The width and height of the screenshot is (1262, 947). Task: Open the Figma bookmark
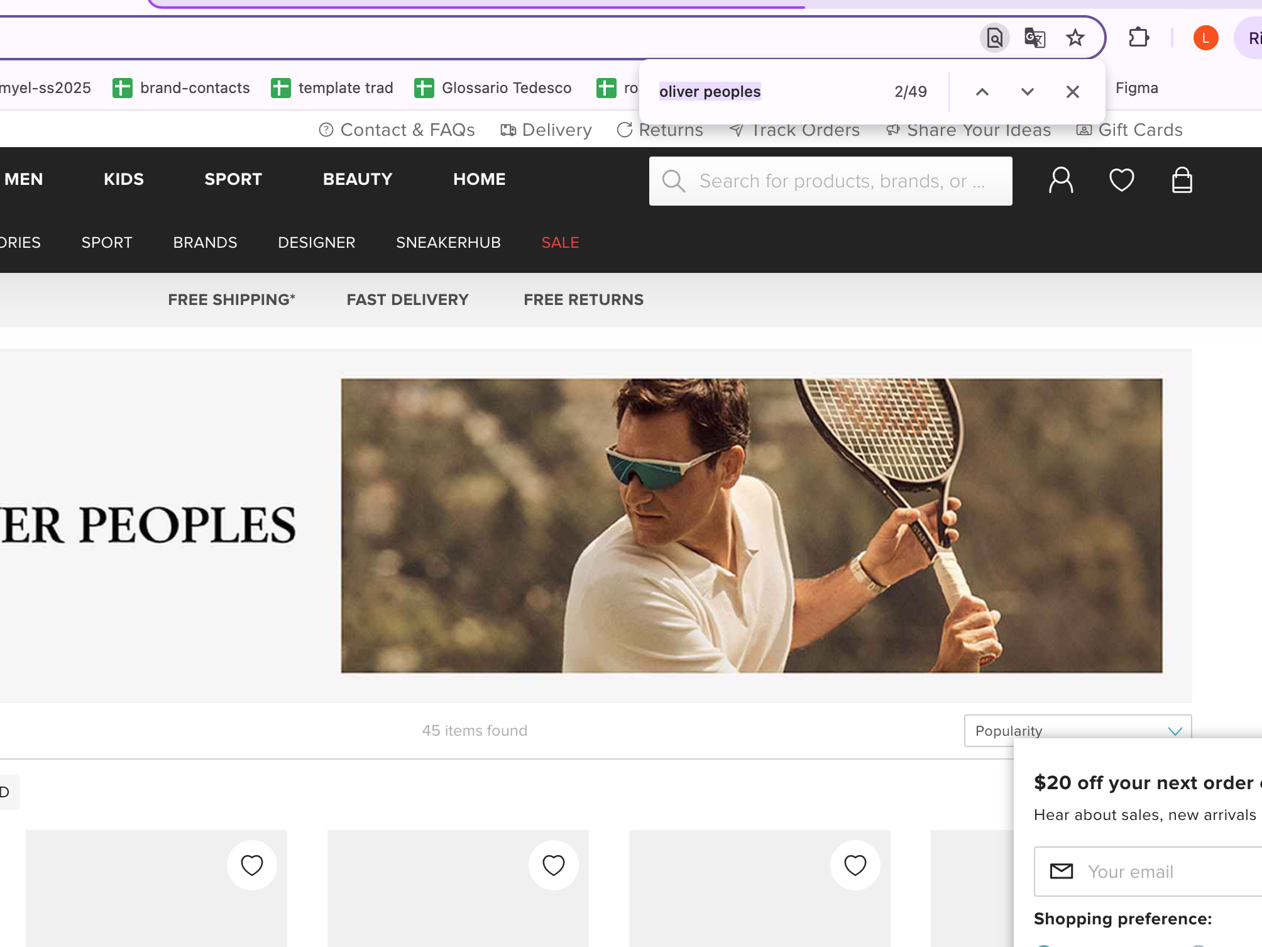(x=1137, y=88)
